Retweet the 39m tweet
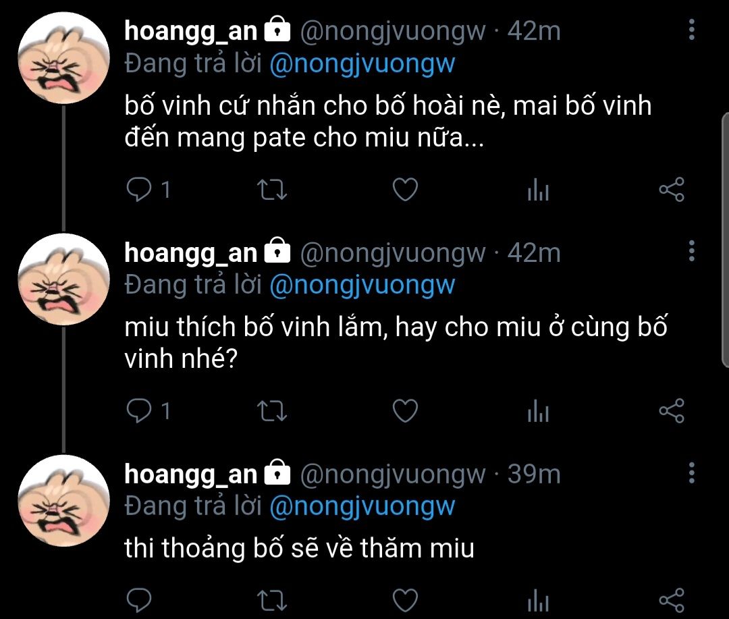 (x=272, y=600)
